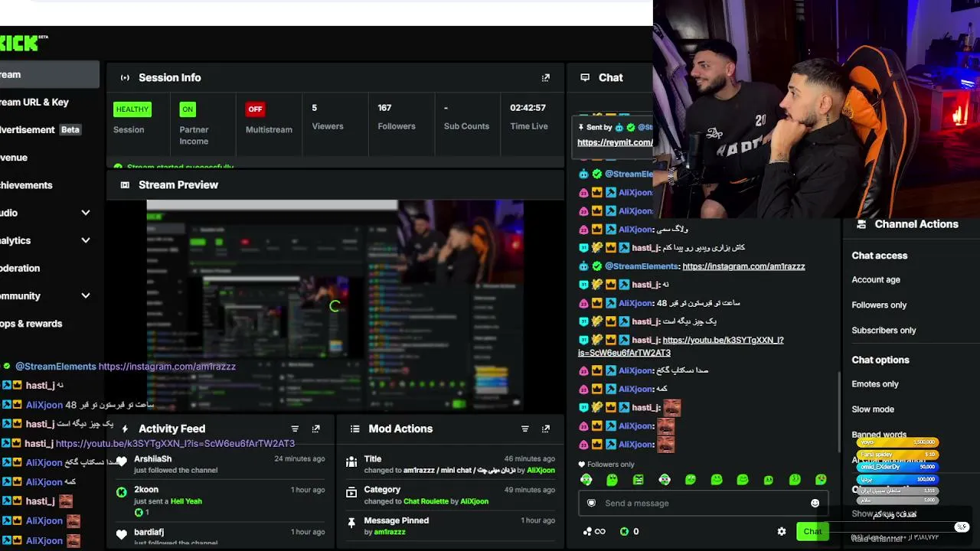Click the HEALTHY session status badge
980x551 pixels.
pyautogui.click(x=132, y=109)
